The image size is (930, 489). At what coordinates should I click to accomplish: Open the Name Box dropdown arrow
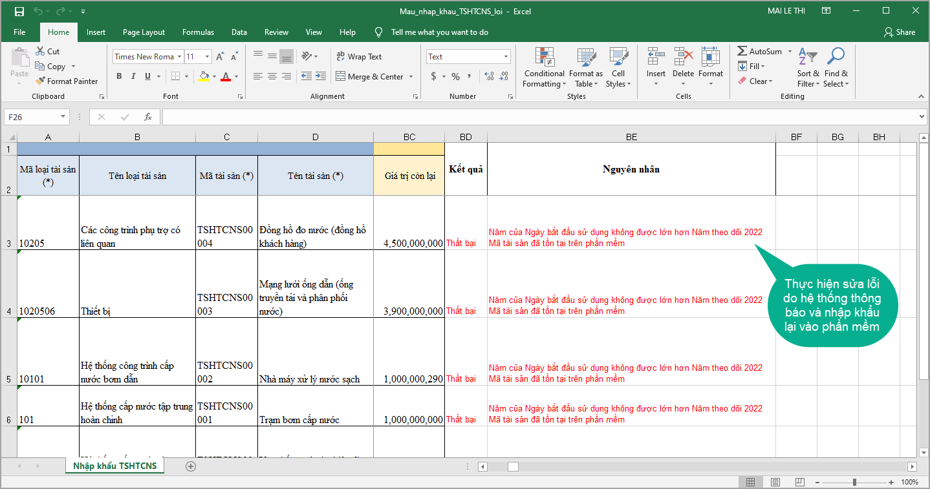(x=63, y=117)
